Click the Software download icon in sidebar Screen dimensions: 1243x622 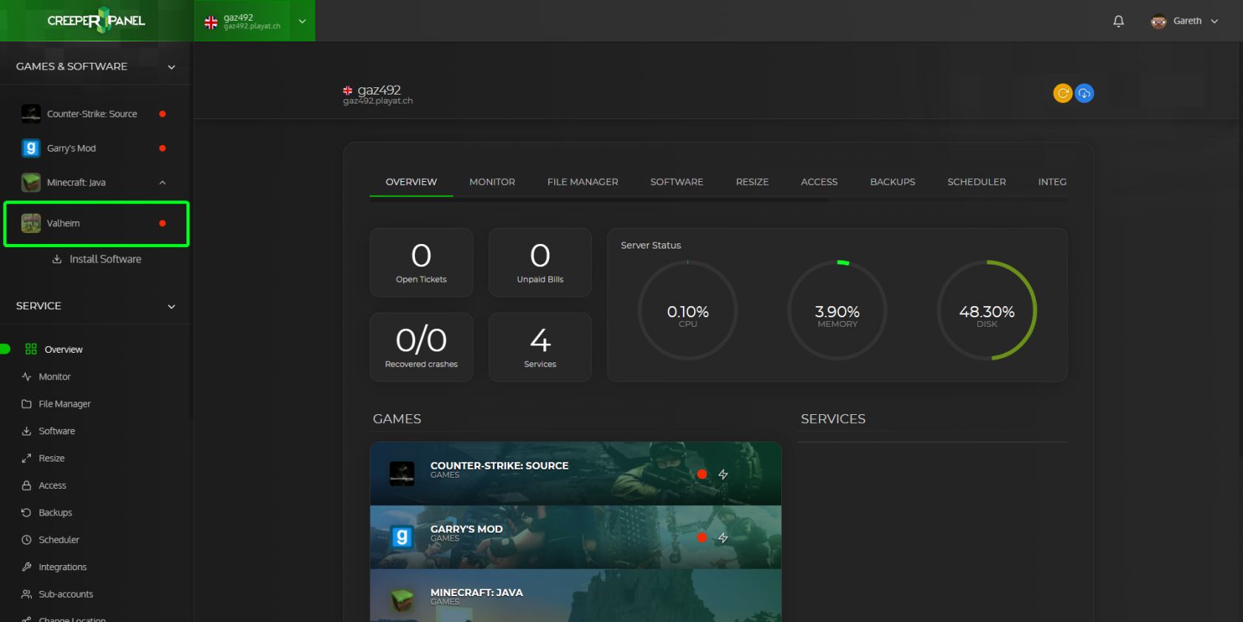coord(27,431)
